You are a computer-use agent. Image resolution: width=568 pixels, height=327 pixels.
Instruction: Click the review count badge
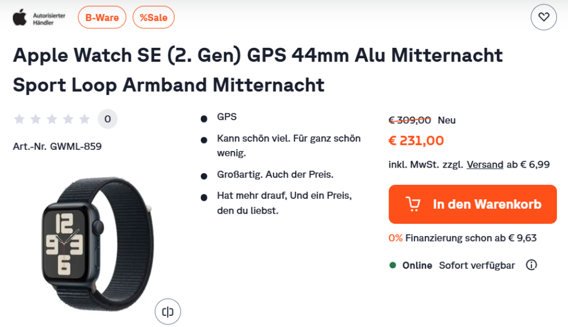(108, 119)
